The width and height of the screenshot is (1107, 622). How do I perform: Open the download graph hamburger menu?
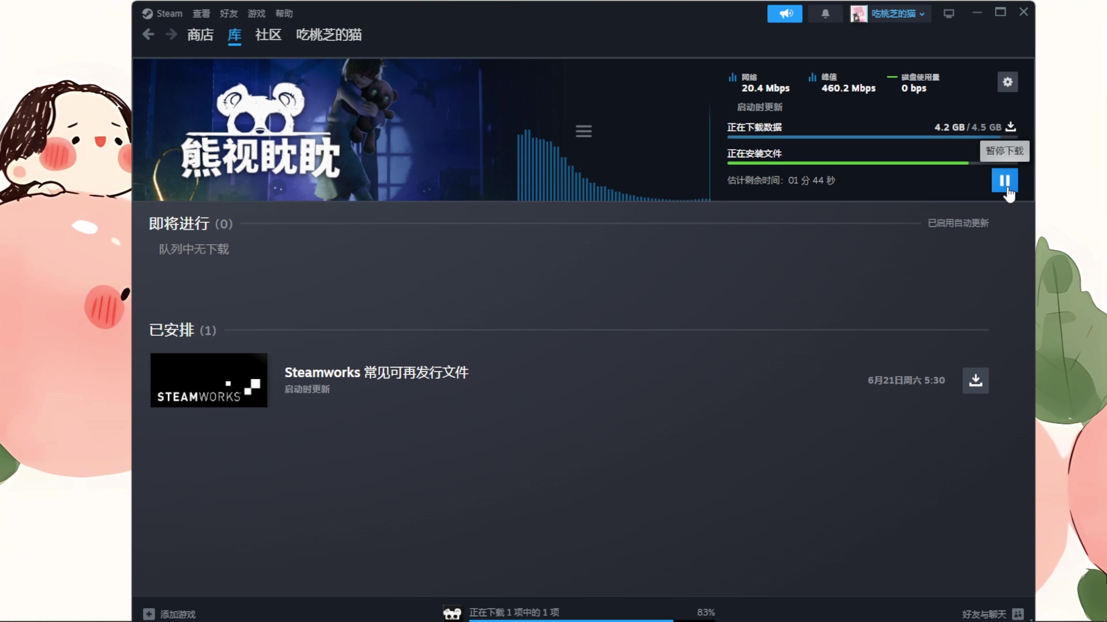583,131
